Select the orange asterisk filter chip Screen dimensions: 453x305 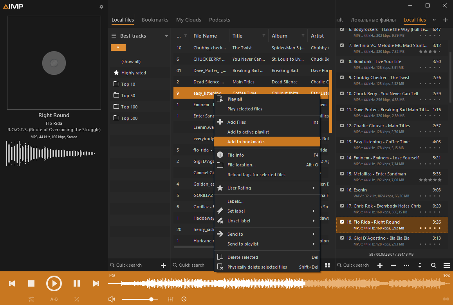pos(118,47)
